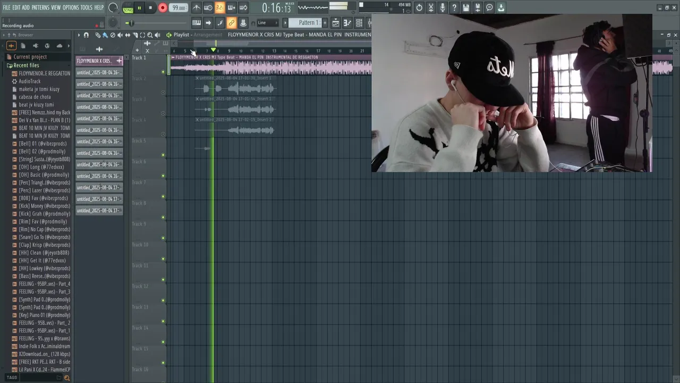The height and width of the screenshot is (383, 680).
Task: Open recent file 'maketa jv tomi kiuzy'
Action: click(x=39, y=89)
